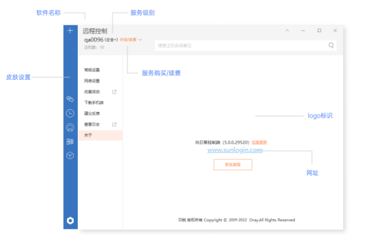Open the grid squares icon in sidebar
372x246 pixels.
tap(70, 141)
